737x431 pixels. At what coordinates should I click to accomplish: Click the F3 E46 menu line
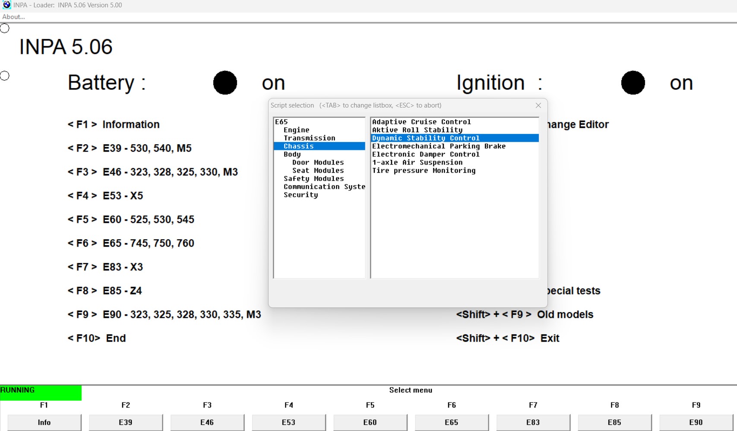pyautogui.click(x=153, y=172)
